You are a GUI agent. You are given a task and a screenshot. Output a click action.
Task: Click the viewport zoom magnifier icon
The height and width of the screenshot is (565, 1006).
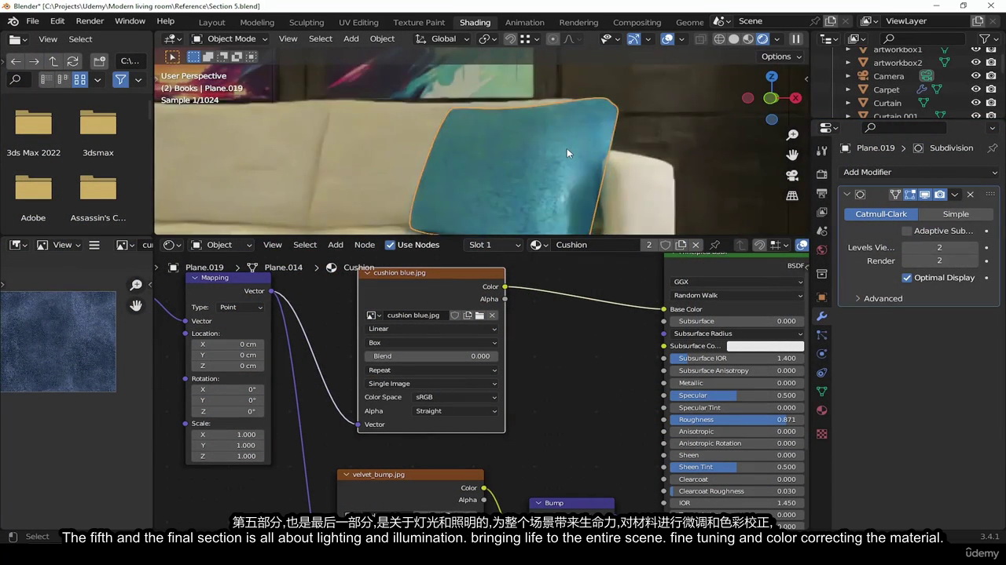click(792, 136)
